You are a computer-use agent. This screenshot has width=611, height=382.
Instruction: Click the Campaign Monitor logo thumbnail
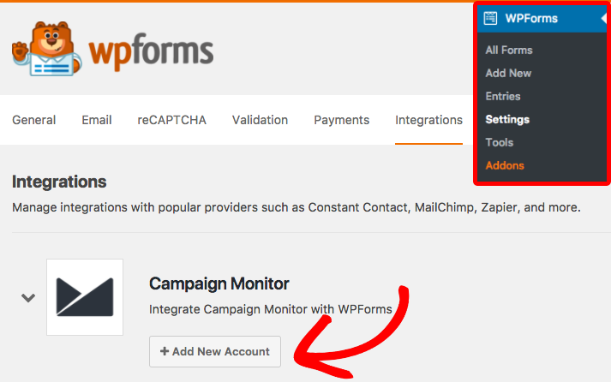pos(85,297)
